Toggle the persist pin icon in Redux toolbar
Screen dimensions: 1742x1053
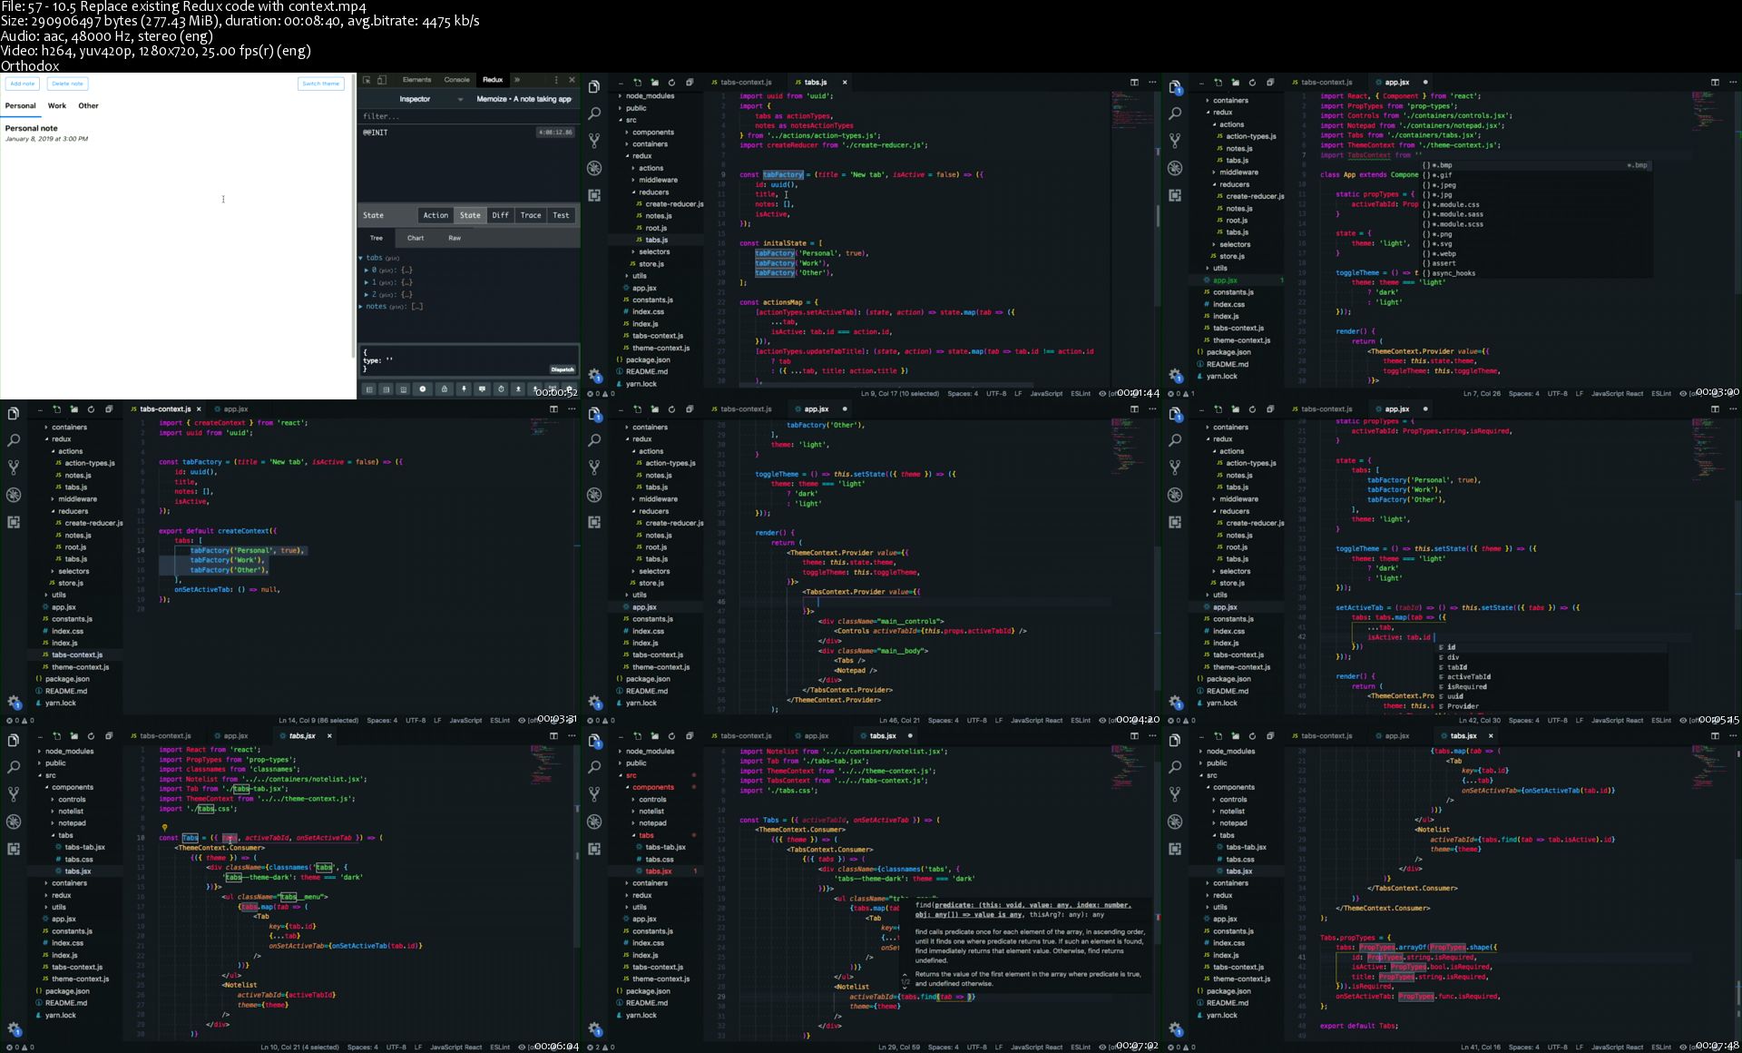tap(463, 389)
